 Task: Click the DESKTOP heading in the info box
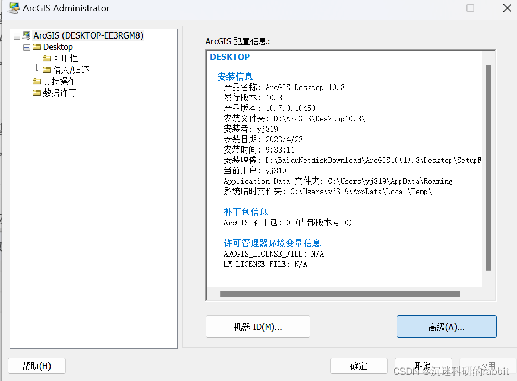pos(230,57)
